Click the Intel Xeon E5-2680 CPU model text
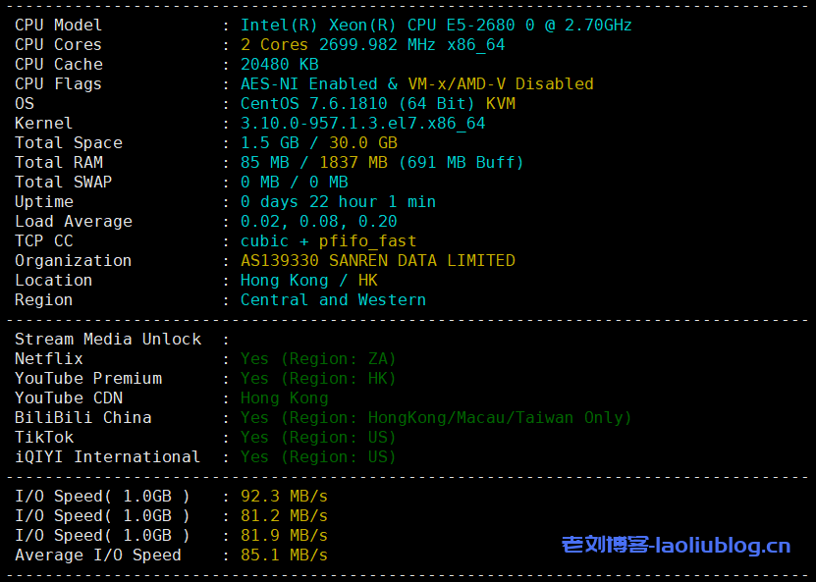The width and height of the screenshot is (816, 582). tap(436, 26)
